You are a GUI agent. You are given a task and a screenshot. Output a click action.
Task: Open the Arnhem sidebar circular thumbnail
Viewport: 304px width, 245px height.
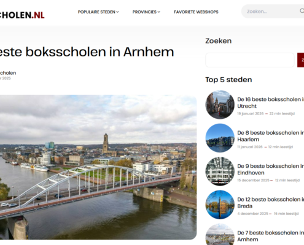220,235
